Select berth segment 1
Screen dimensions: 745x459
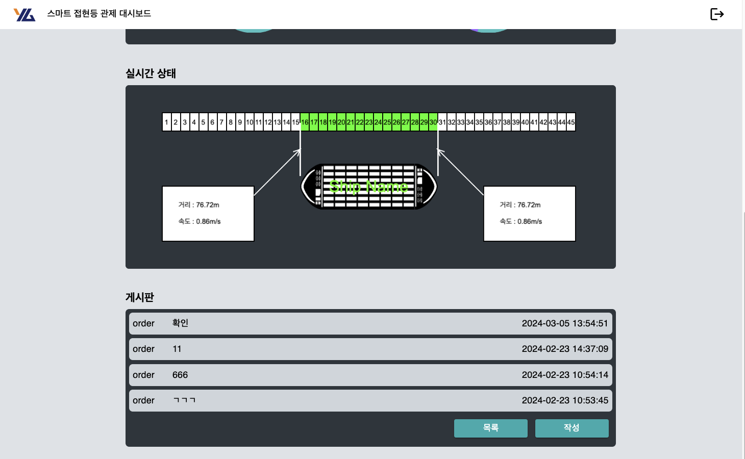(x=166, y=122)
